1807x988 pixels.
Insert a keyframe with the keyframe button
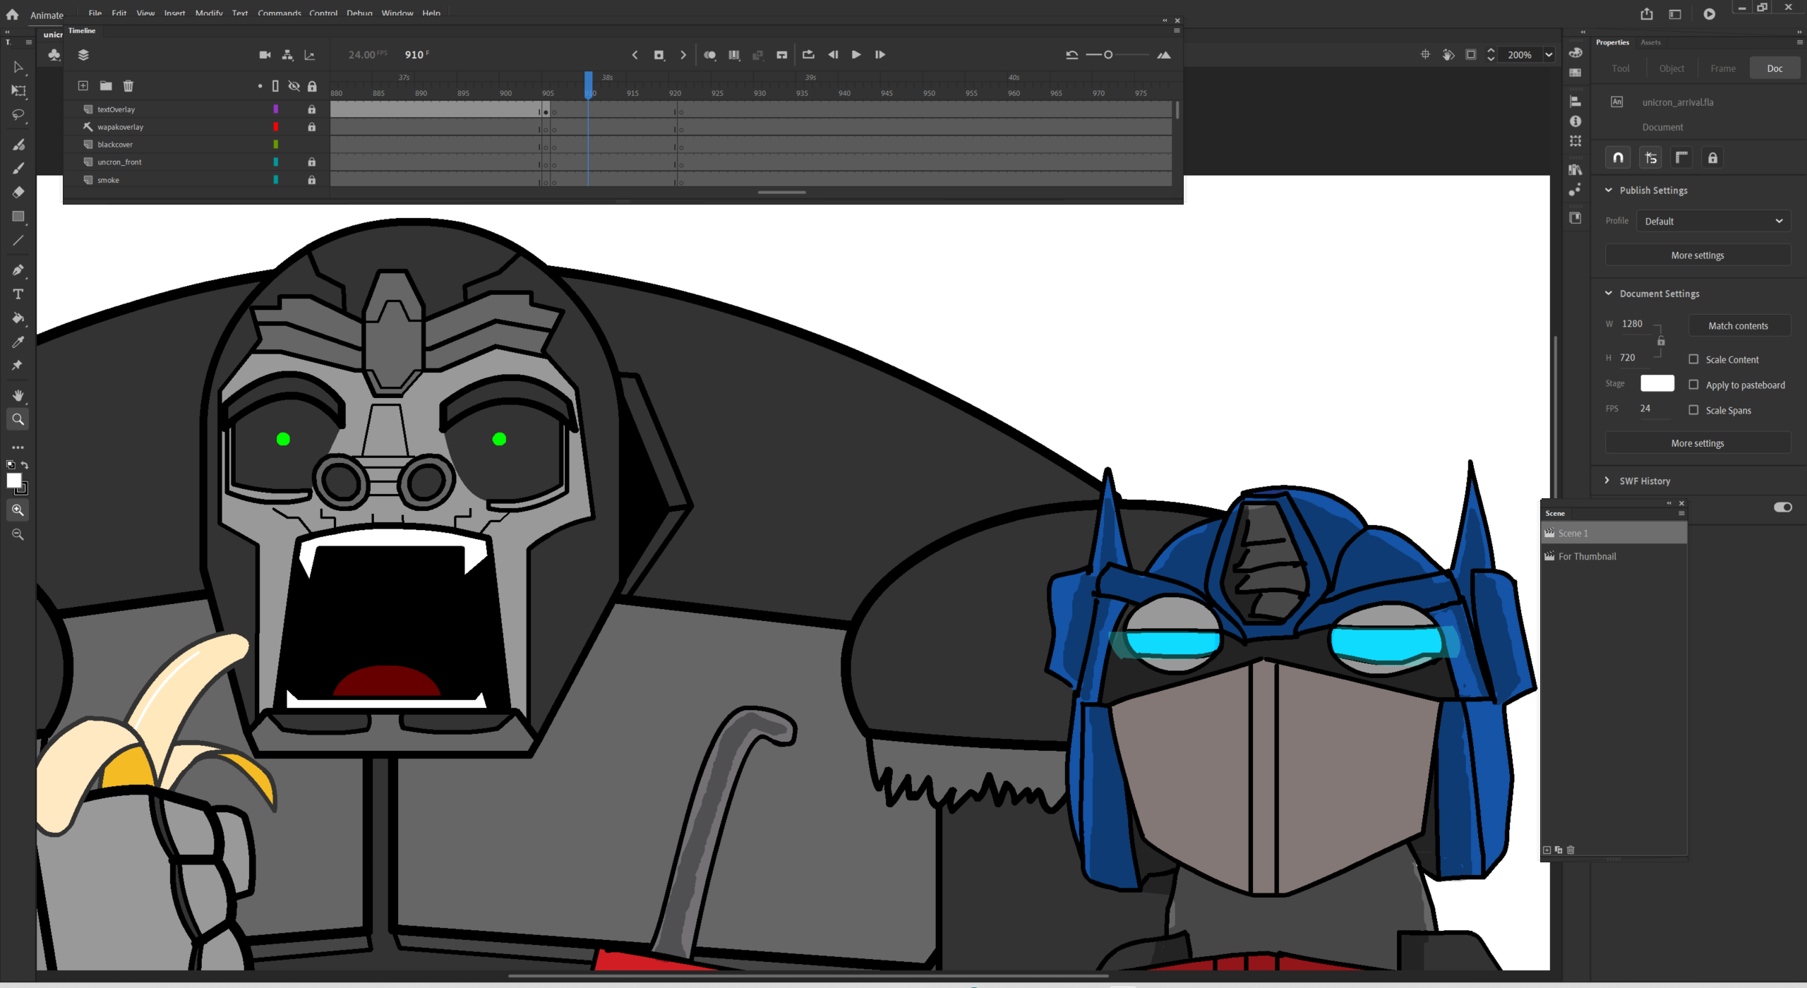[659, 55]
